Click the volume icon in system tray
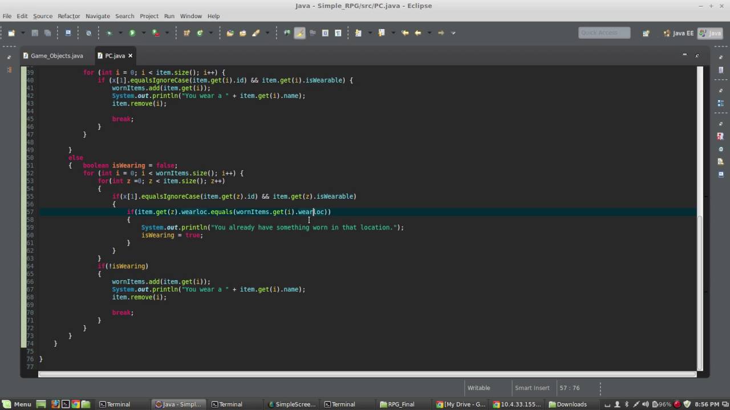The width and height of the screenshot is (730, 410). pos(646,404)
